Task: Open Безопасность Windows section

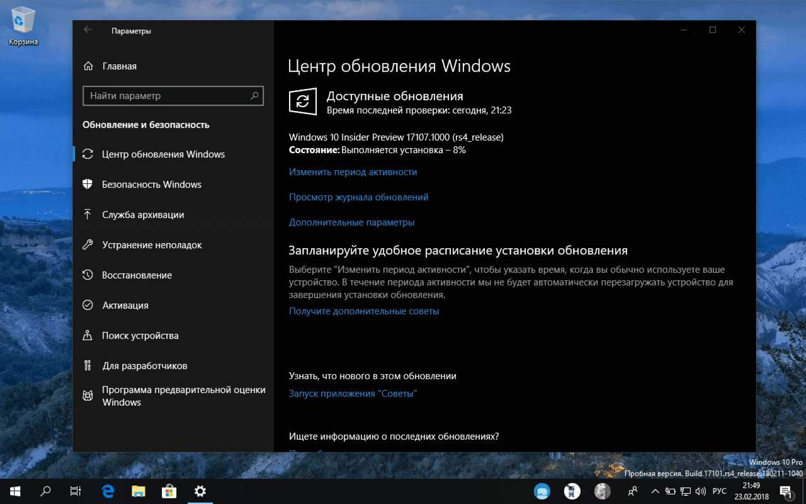Action: [173, 185]
